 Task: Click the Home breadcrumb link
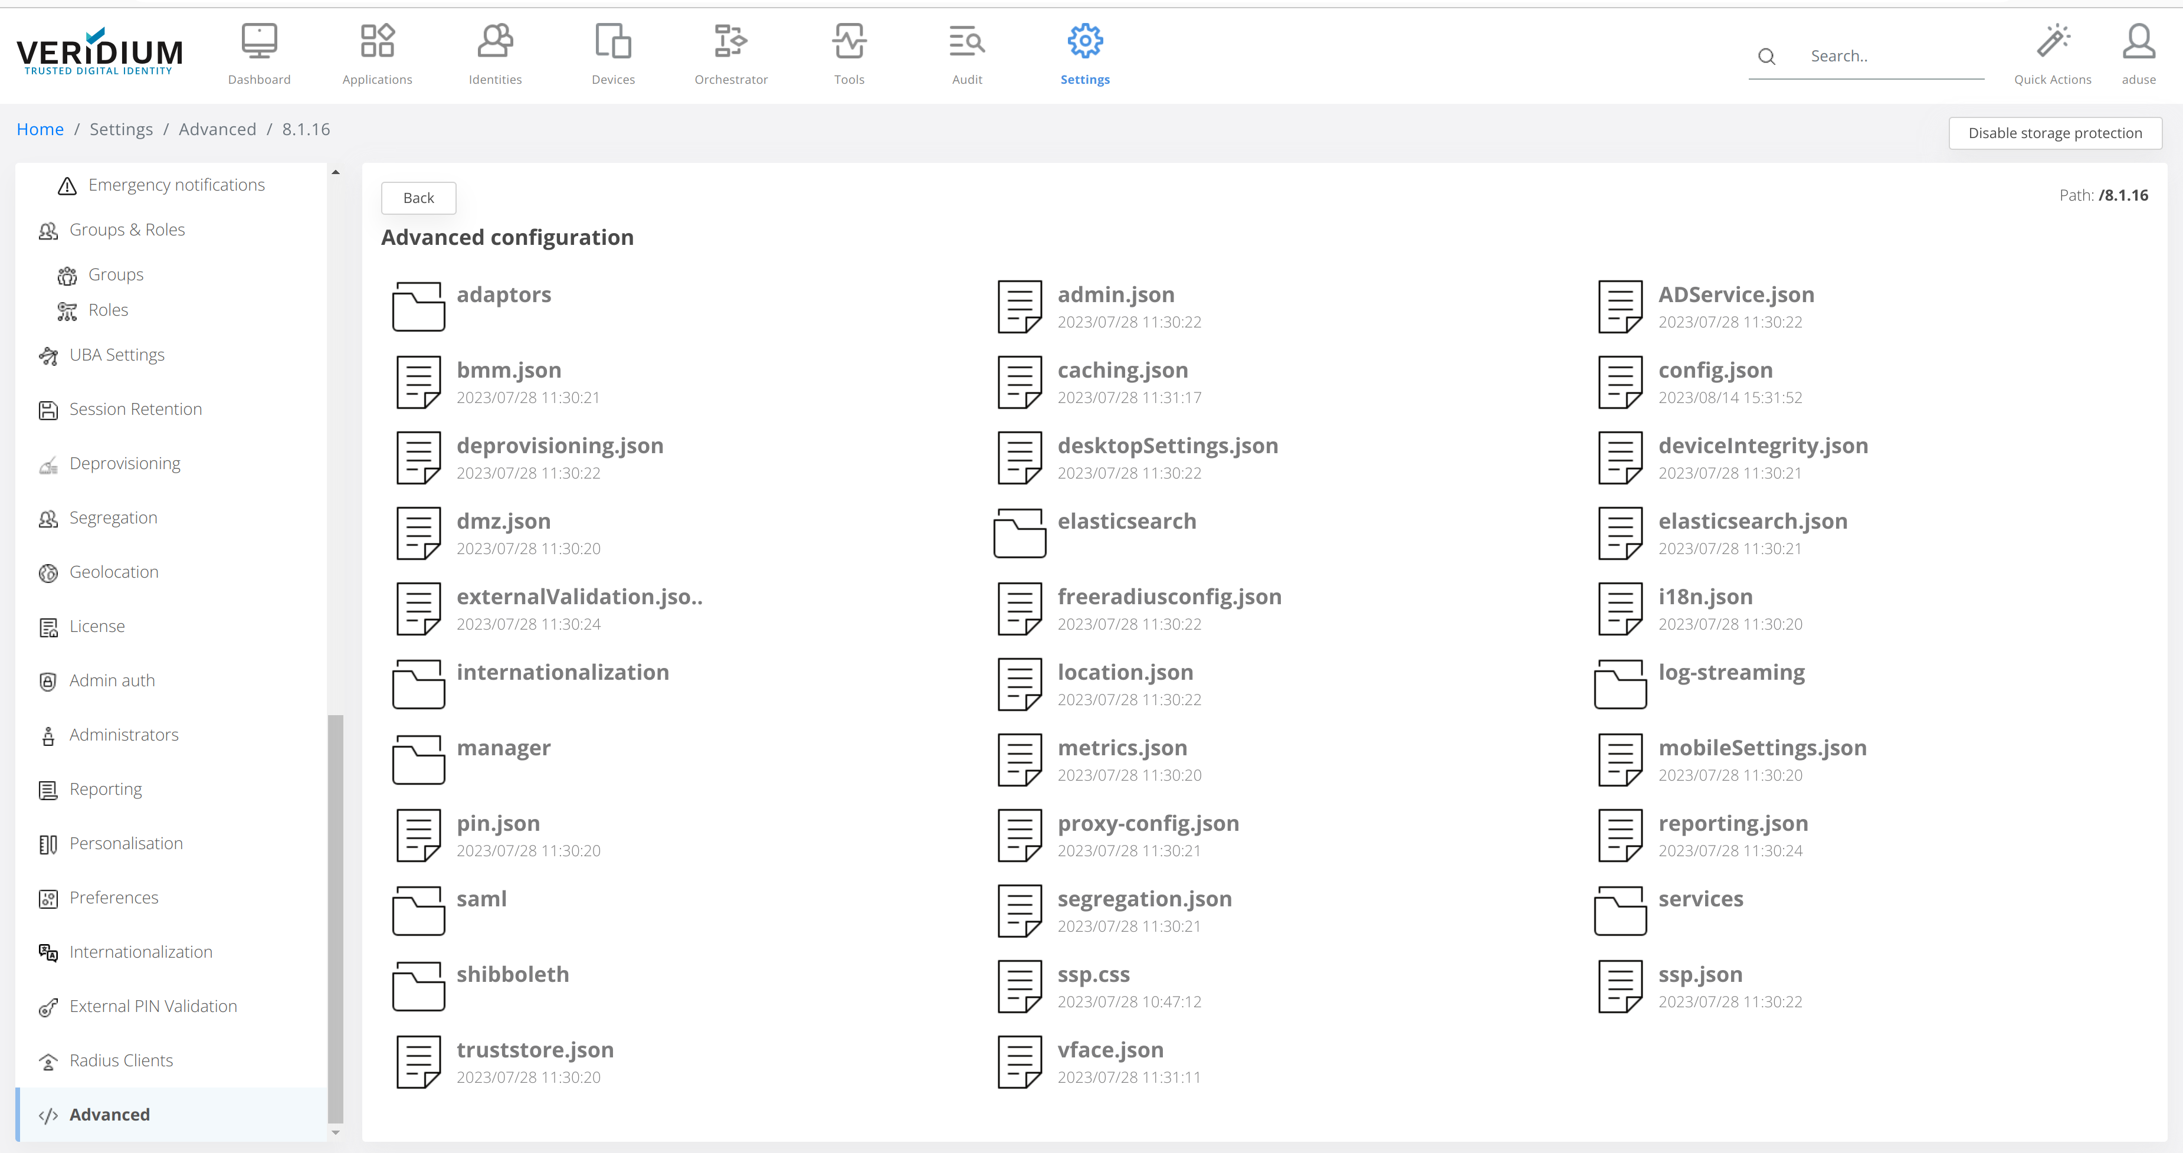pos(40,129)
